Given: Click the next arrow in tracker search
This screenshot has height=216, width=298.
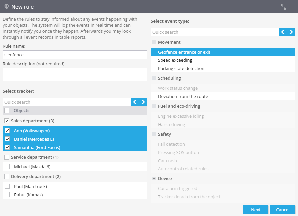Looking at the screenshot, I should (x=143, y=102).
